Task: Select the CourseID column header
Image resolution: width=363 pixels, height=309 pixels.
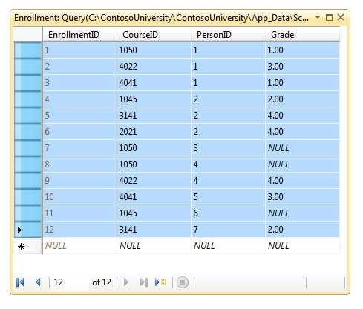Action: [154, 35]
